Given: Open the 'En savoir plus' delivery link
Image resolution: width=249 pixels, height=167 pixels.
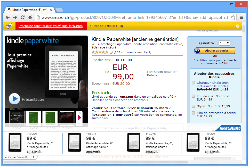Looking at the screenshot, I should pyautogui.click(x=137, y=116).
